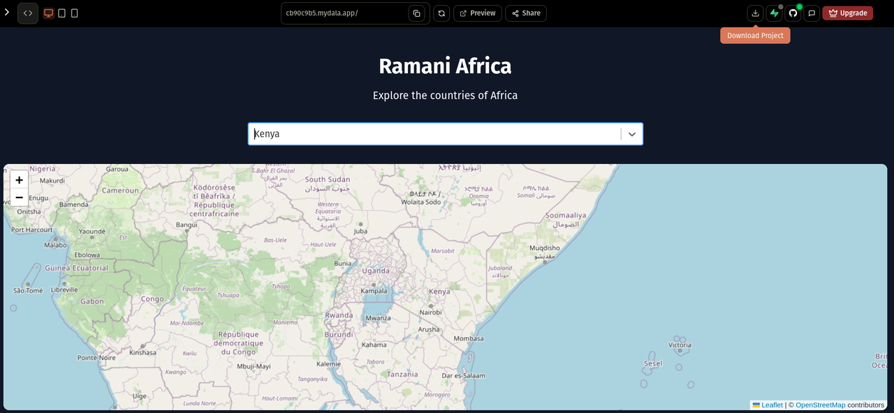
Task: Click the Kenya country search field
Action: pyautogui.click(x=434, y=134)
